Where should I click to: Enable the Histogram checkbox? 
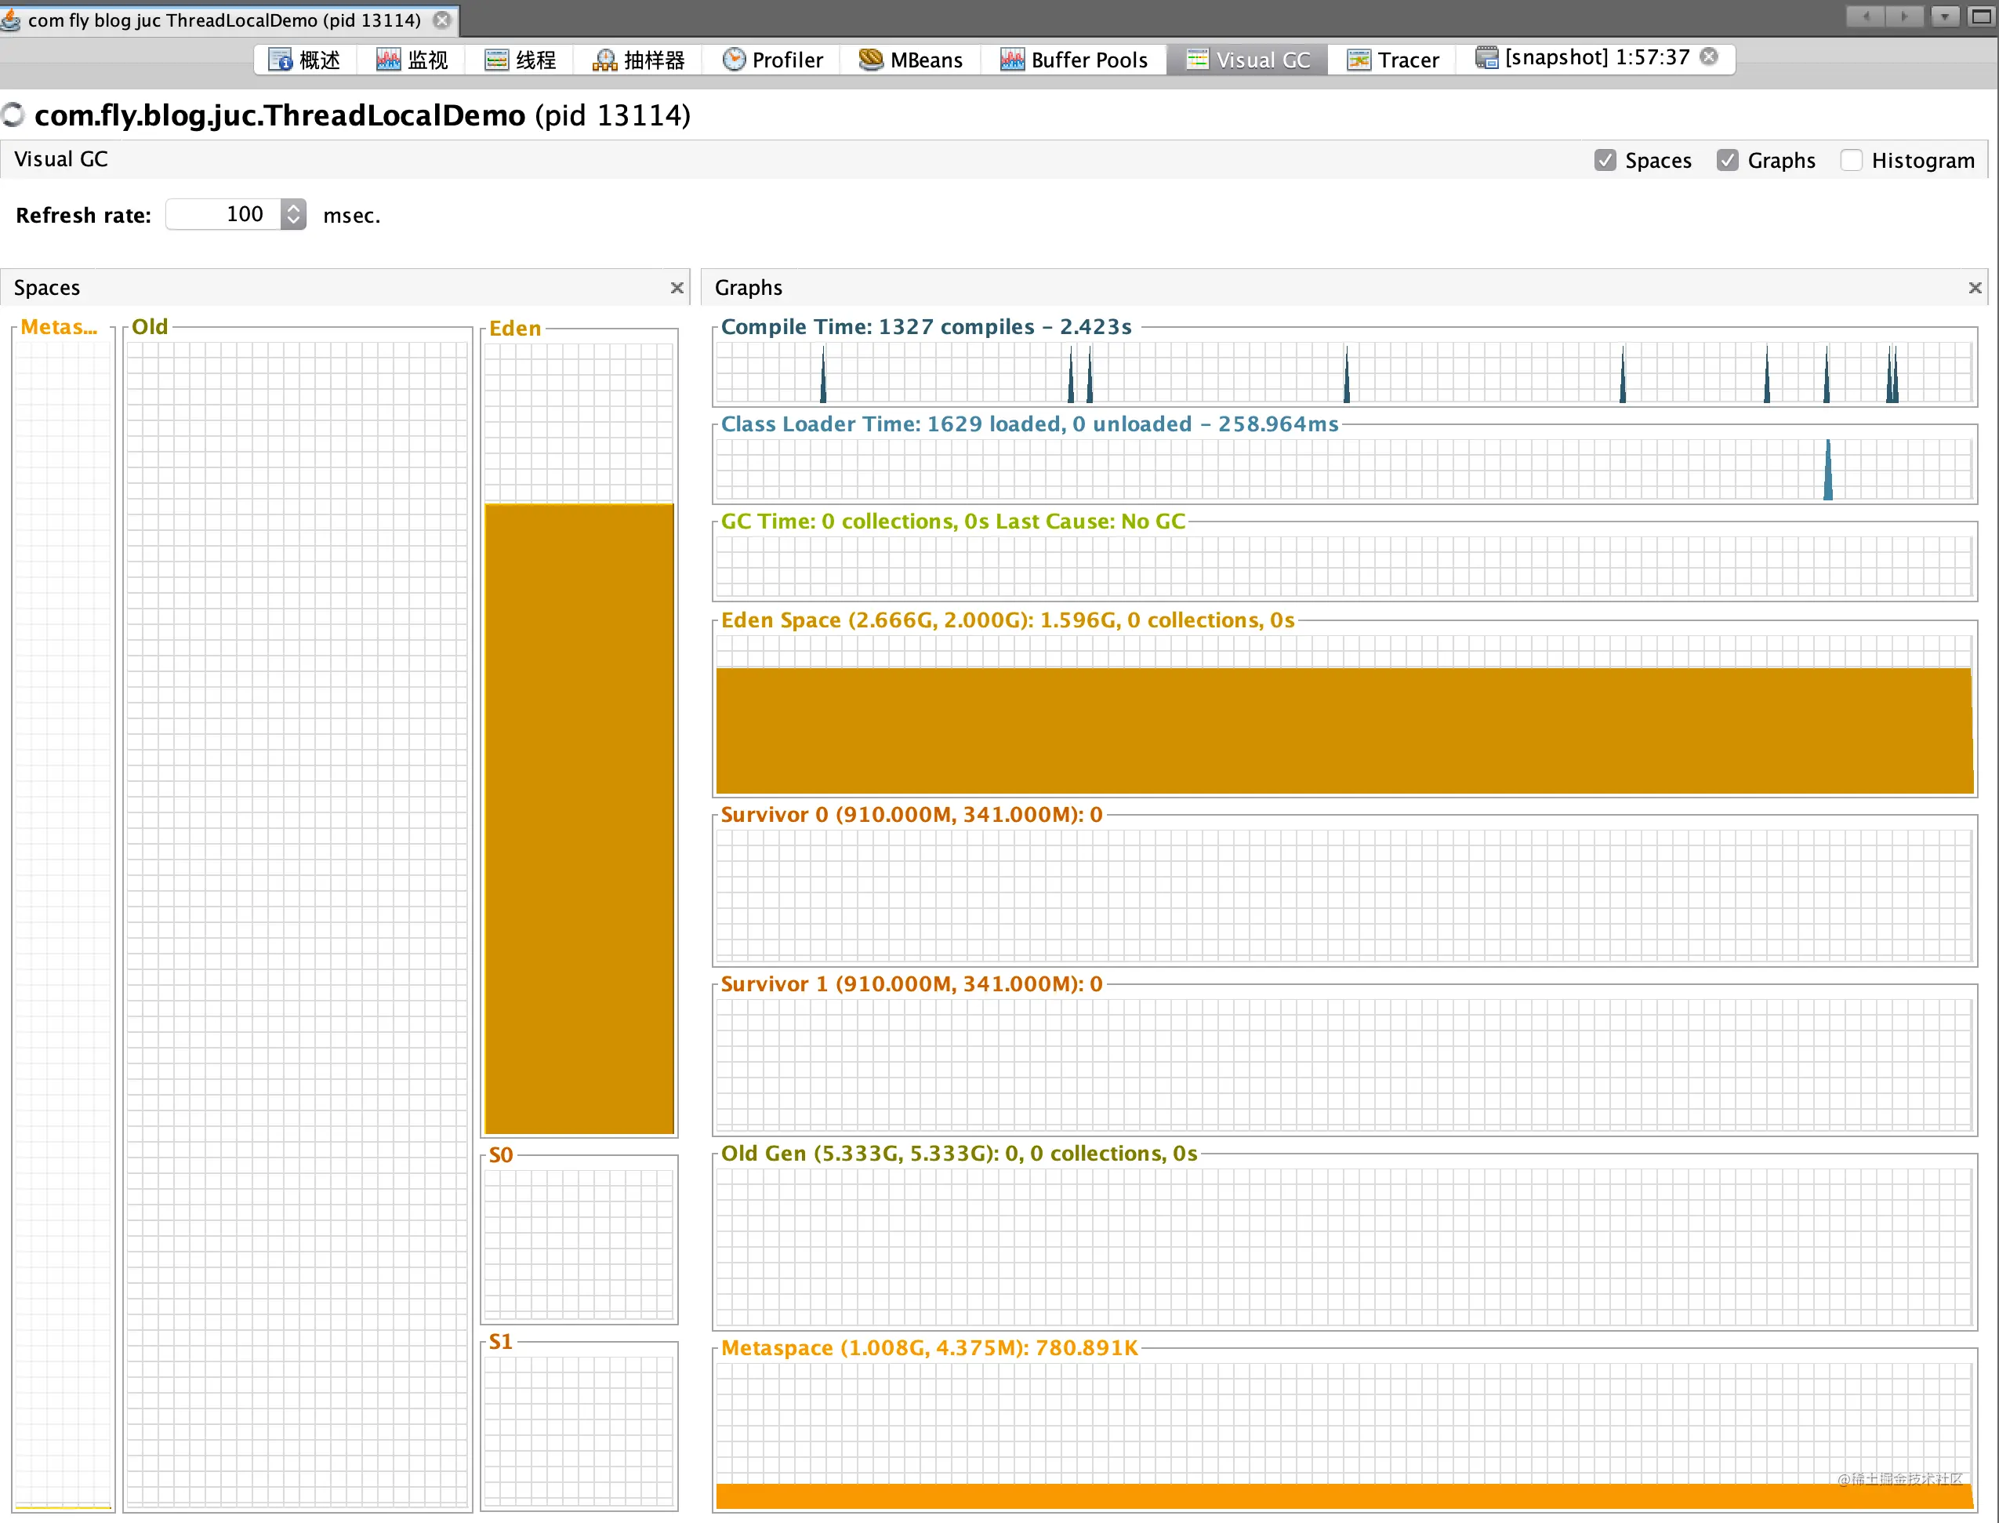click(x=1852, y=161)
